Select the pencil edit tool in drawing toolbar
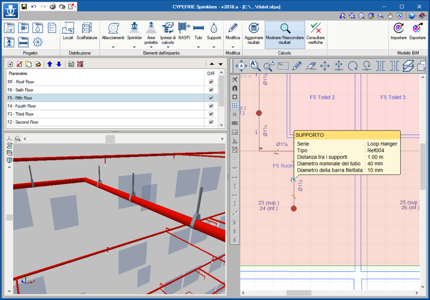This screenshot has width=430, height=300. (297, 66)
